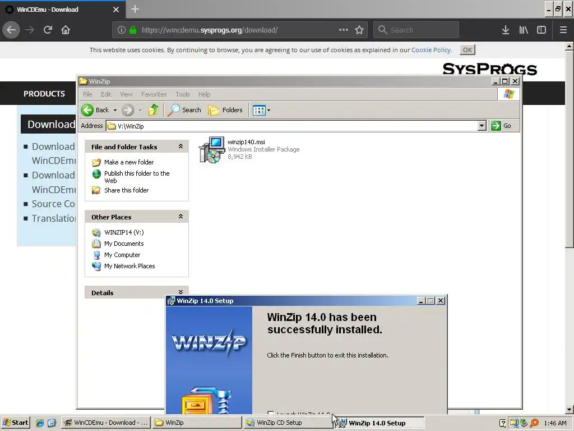
Task: Open the Edit menu in Explorer
Action: click(x=106, y=94)
